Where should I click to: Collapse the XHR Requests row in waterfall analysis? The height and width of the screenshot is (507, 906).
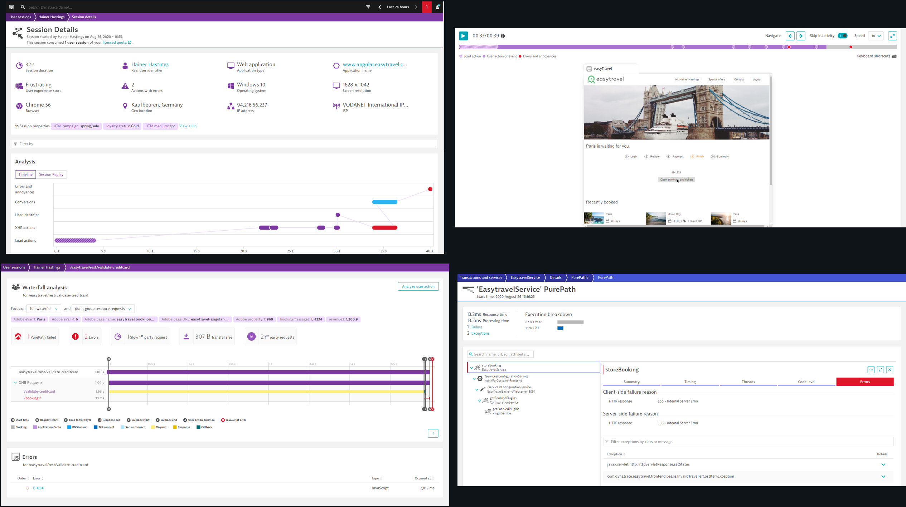pyautogui.click(x=14, y=382)
